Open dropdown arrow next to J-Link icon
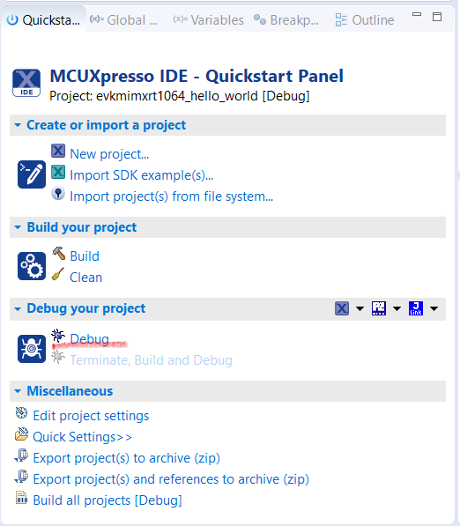This screenshot has height=526, width=460. tap(434, 308)
